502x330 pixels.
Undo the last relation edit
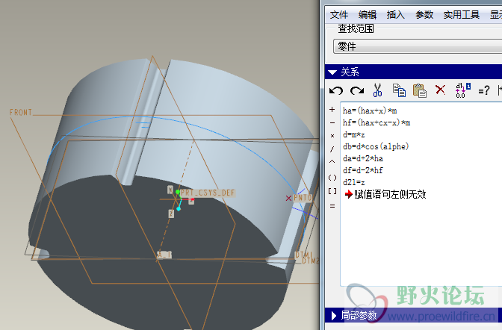[x=336, y=90]
